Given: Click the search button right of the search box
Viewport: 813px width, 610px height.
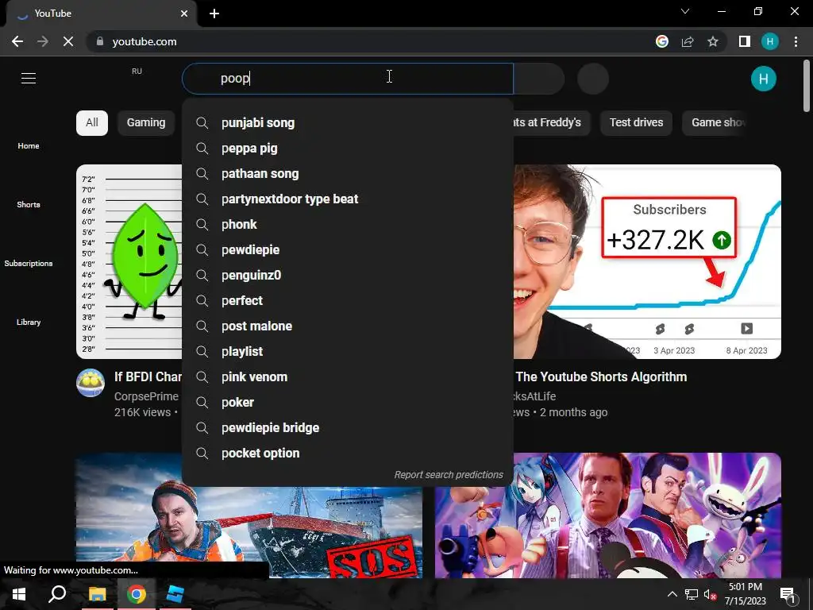Looking at the screenshot, I should tap(539, 79).
